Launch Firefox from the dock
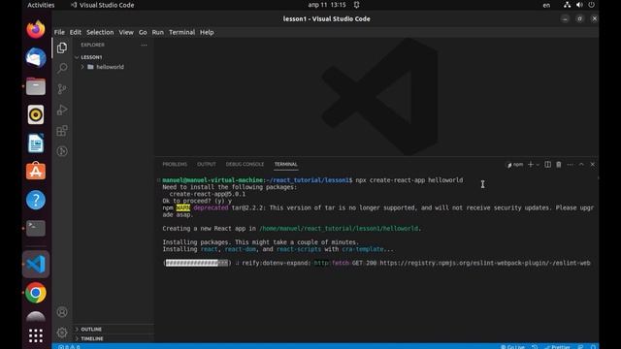Screen dimensions: 621x349 [x=36, y=30]
